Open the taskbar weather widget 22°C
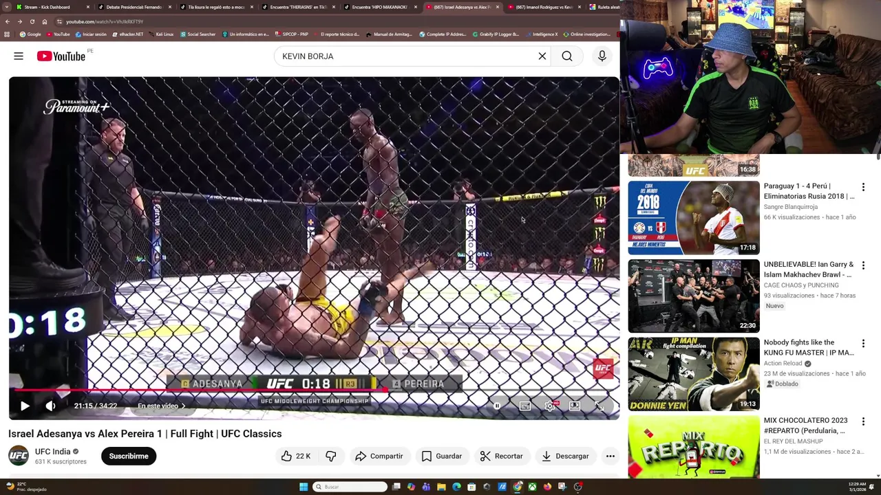 coord(26,487)
